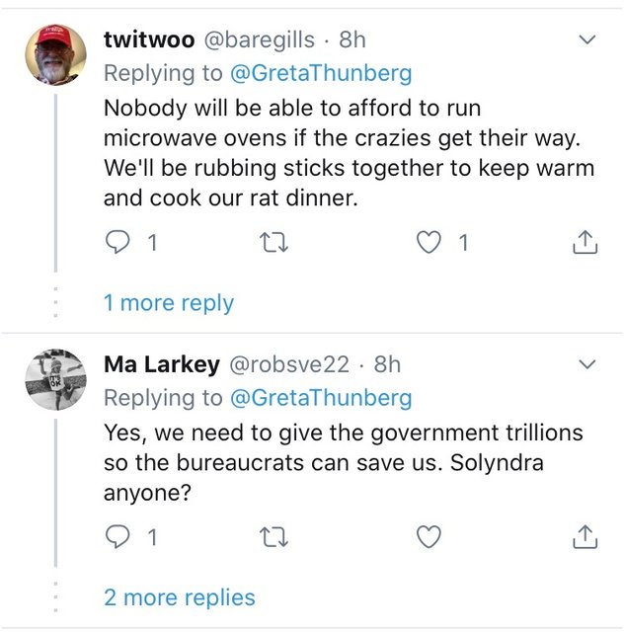Open options chevron on twitwoo's tweet
Screen dimensions: 624x632
pos(586,40)
